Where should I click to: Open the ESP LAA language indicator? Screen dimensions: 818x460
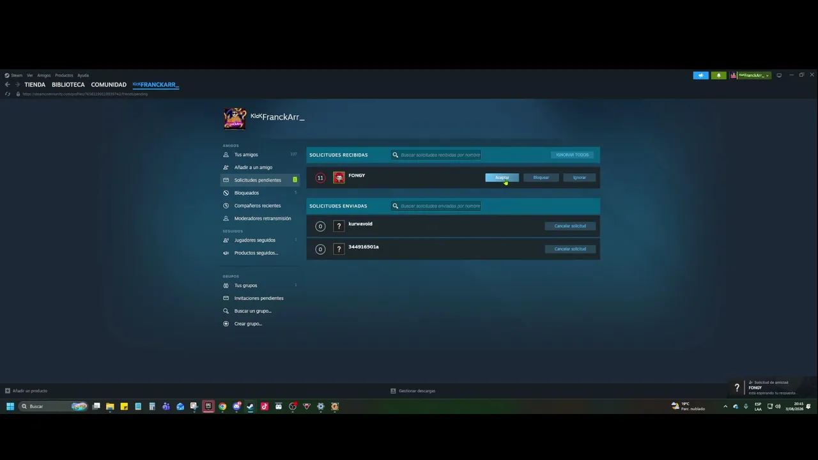tap(759, 406)
